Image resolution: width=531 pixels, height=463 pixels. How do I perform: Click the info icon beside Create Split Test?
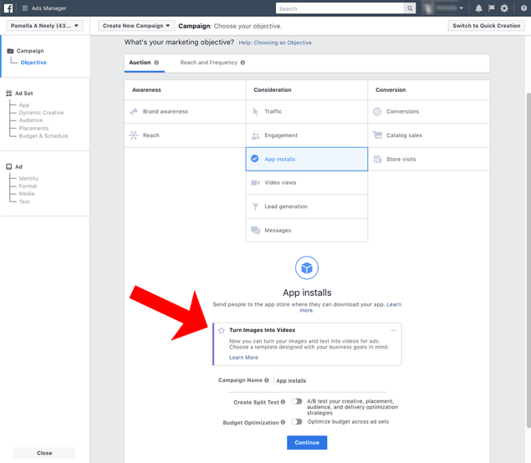click(283, 402)
